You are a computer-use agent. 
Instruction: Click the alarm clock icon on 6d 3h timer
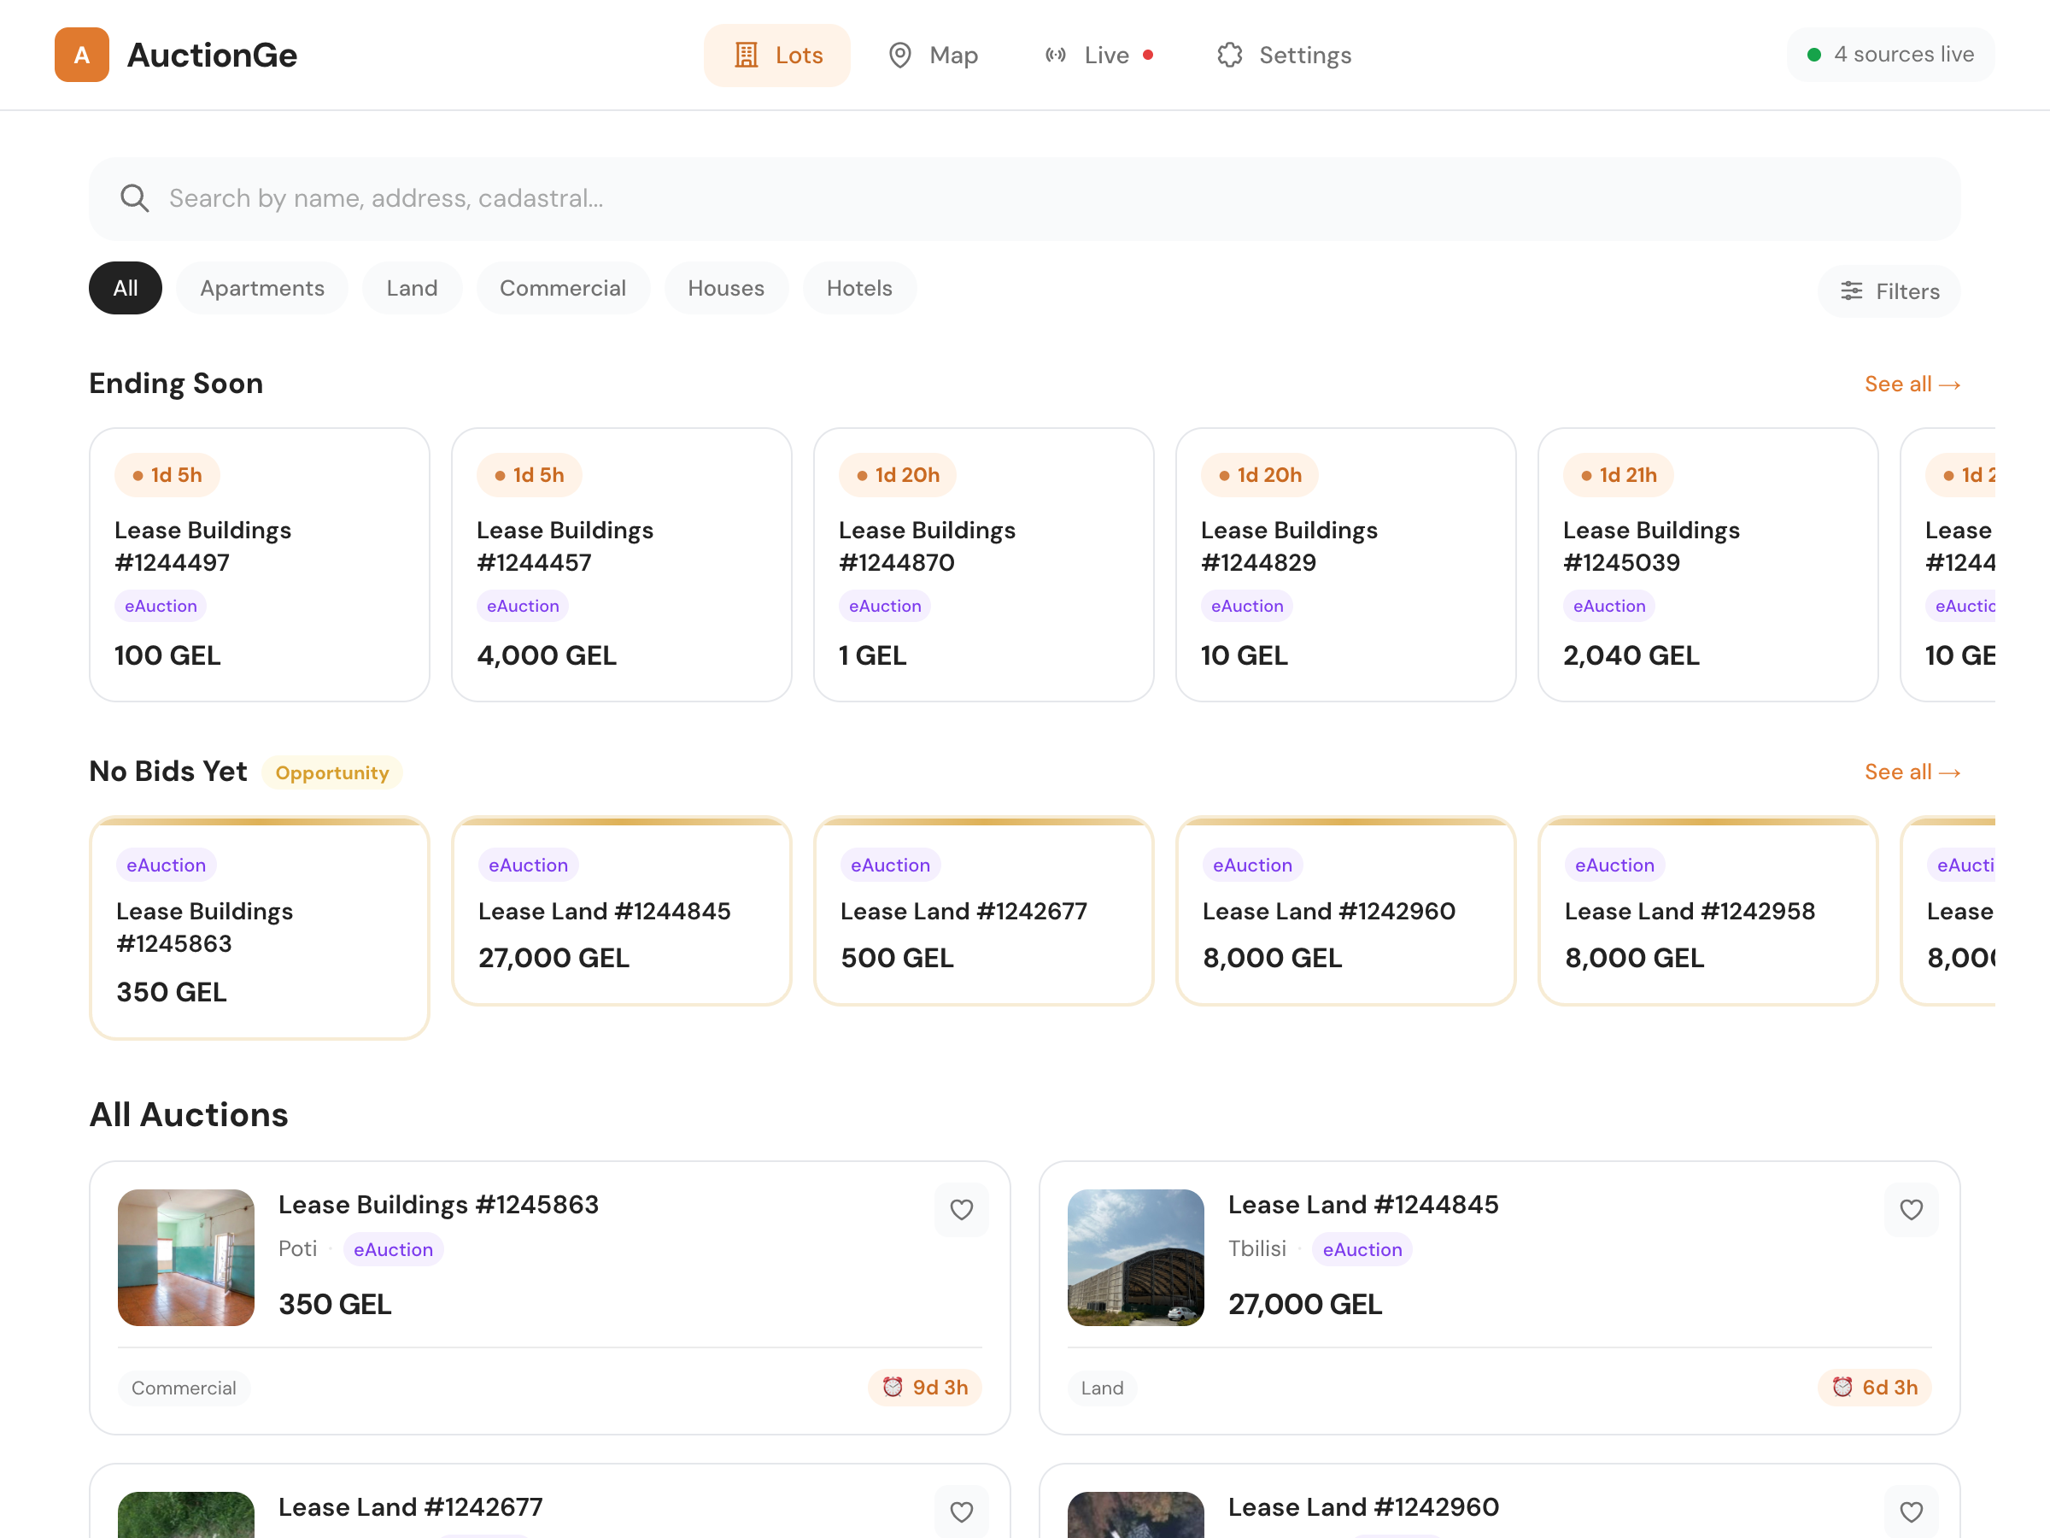(1843, 1387)
